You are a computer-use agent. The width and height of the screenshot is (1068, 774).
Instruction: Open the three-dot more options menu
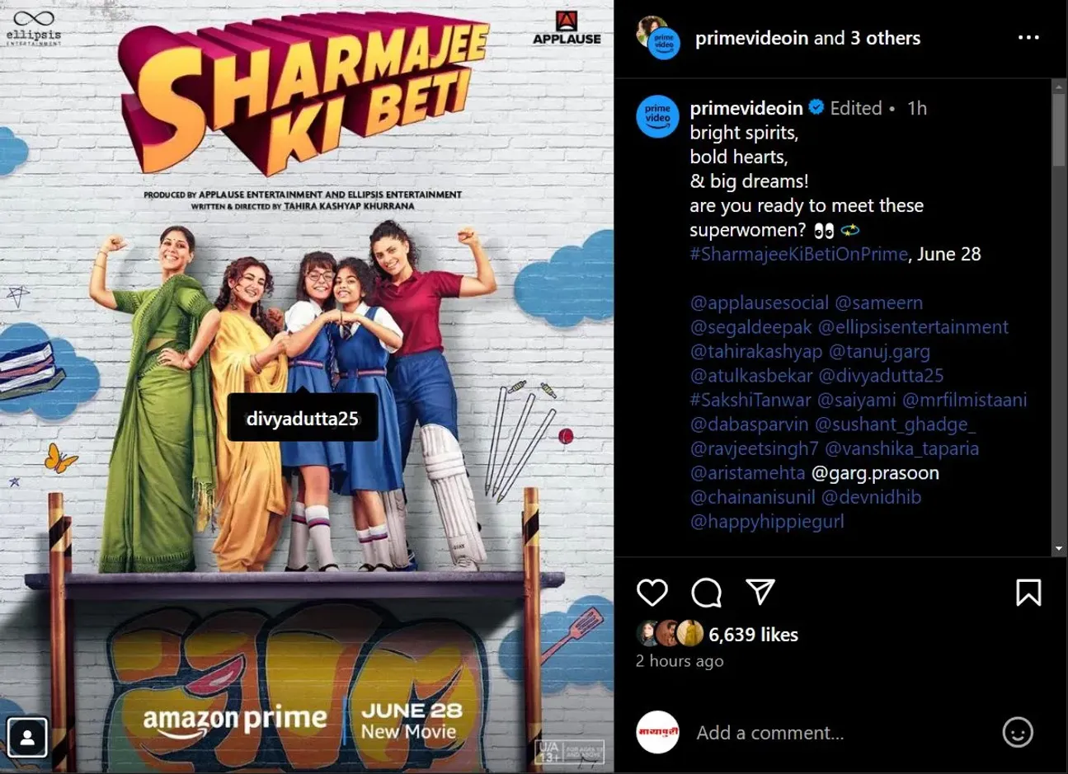1028,38
